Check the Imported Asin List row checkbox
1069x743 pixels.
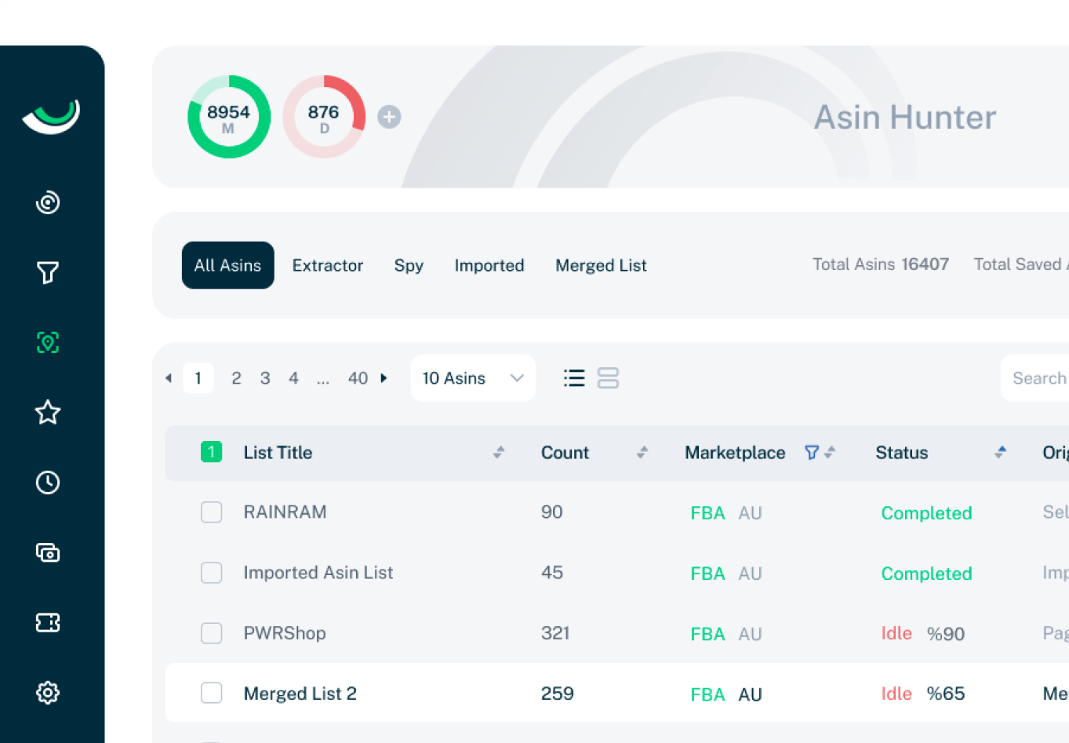[x=211, y=573]
